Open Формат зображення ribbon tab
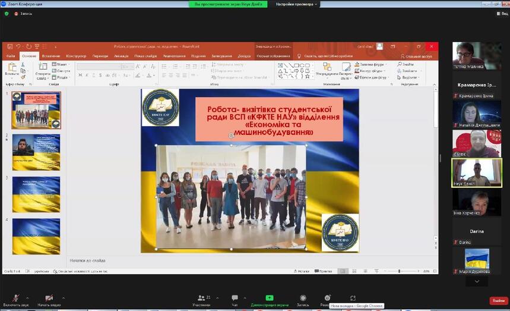Screen dimensions: 510x311 [x=273, y=56]
